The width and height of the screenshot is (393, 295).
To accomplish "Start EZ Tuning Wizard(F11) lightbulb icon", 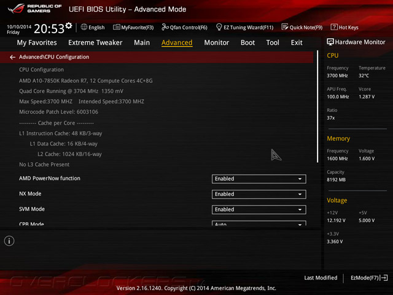I will tap(219, 27).
